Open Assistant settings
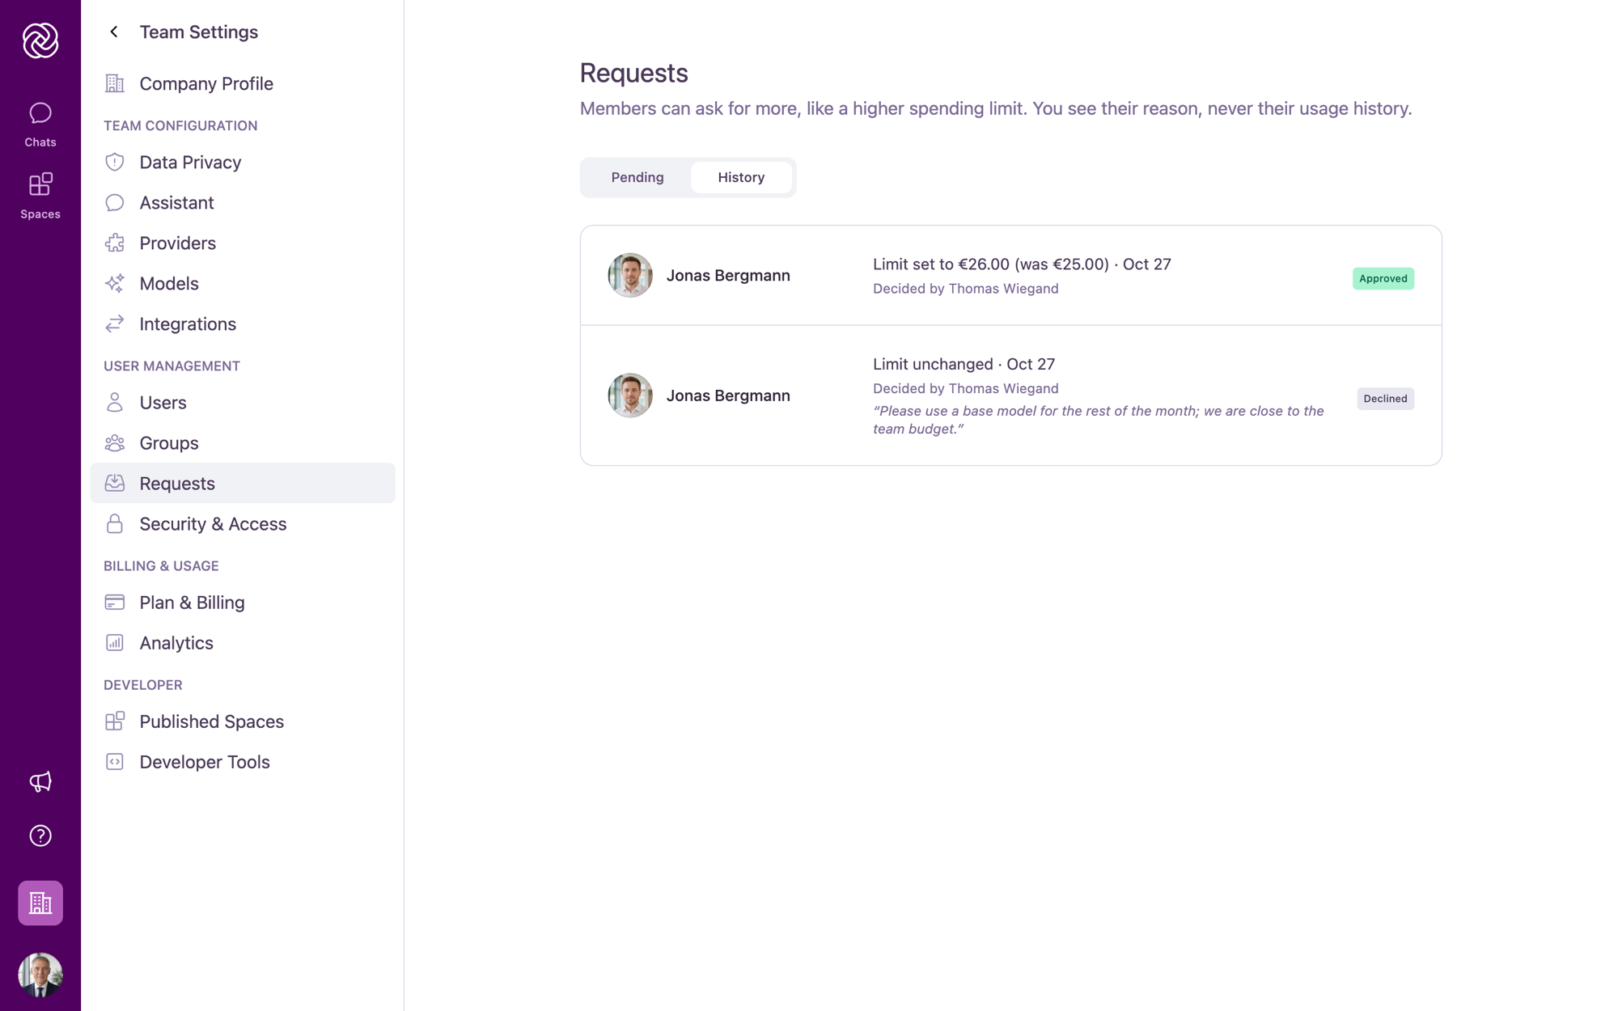Viewport: 1618px width, 1011px height. click(x=243, y=202)
